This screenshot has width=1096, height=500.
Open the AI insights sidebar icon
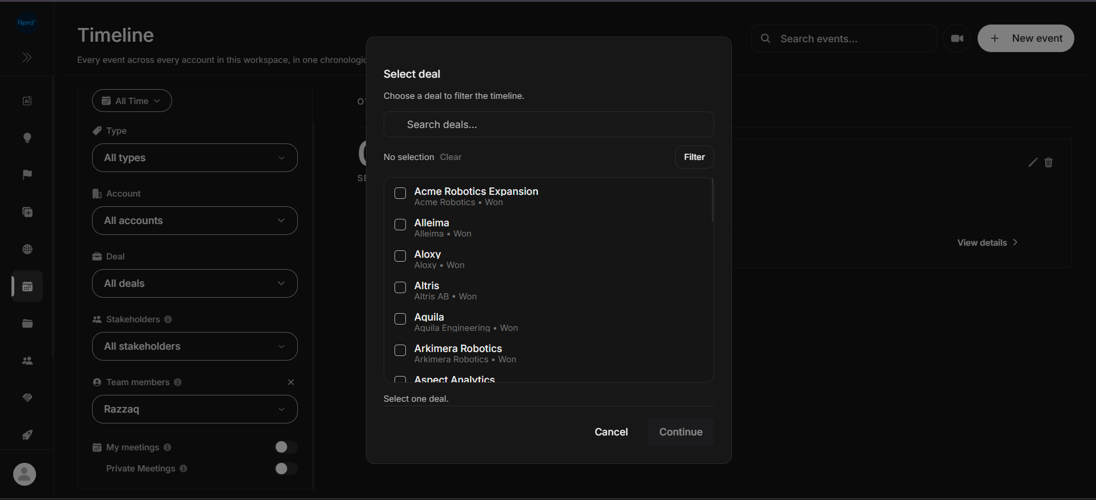[x=27, y=101]
